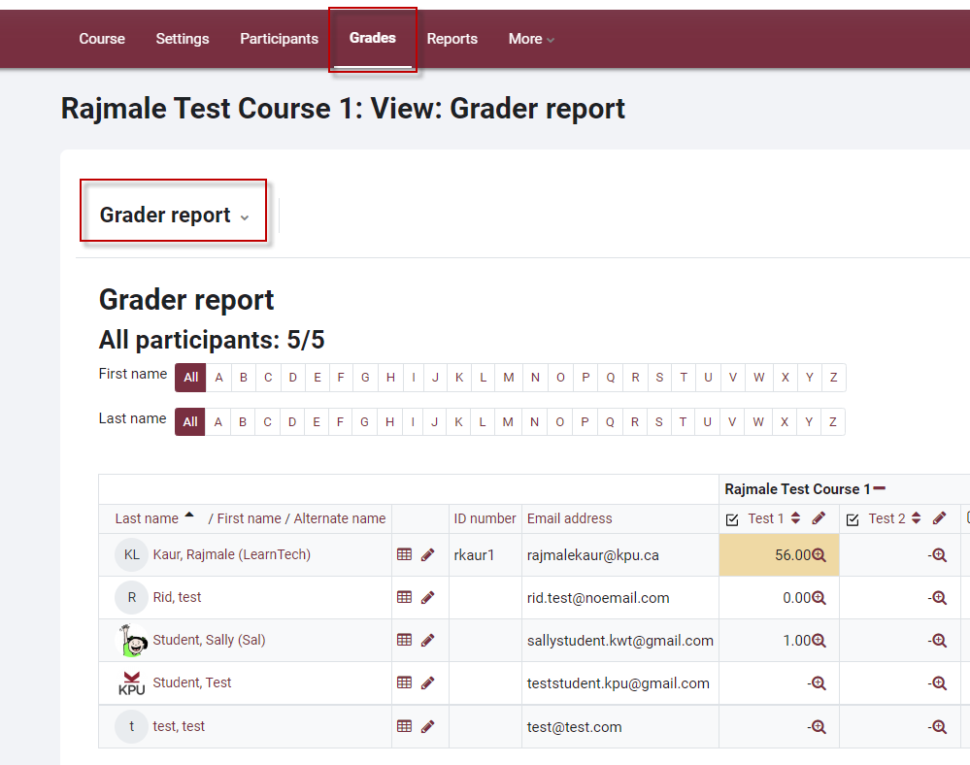The image size is (970, 765).
Task: Edit grades pencil for test, test
Action: (x=427, y=726)
